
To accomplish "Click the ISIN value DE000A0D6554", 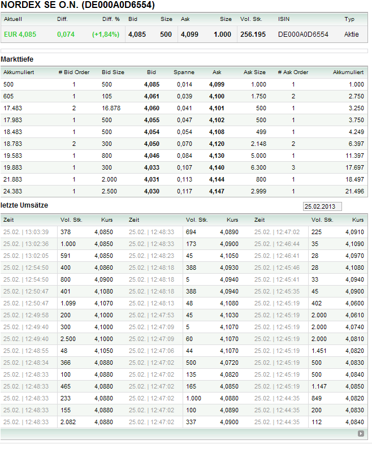I will (x=303, y=35).
